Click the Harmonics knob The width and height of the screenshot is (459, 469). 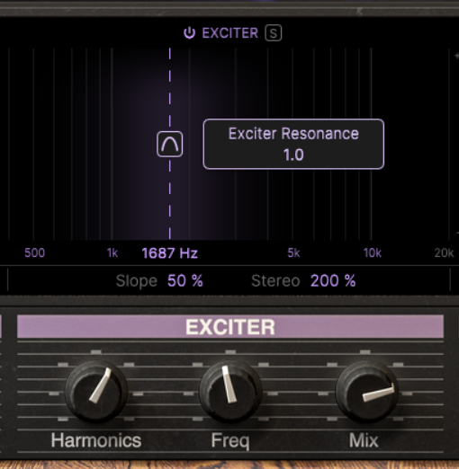pyautogui.click(x=96, y=391)
